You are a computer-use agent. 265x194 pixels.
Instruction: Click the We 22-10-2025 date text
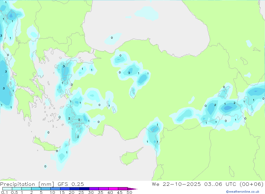click(176, 184)
